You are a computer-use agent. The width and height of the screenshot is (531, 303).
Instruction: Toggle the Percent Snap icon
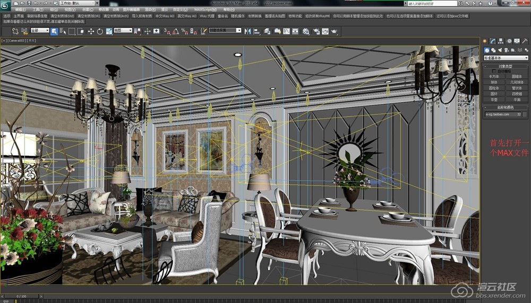pyautogui.click(x=185, y=31)
